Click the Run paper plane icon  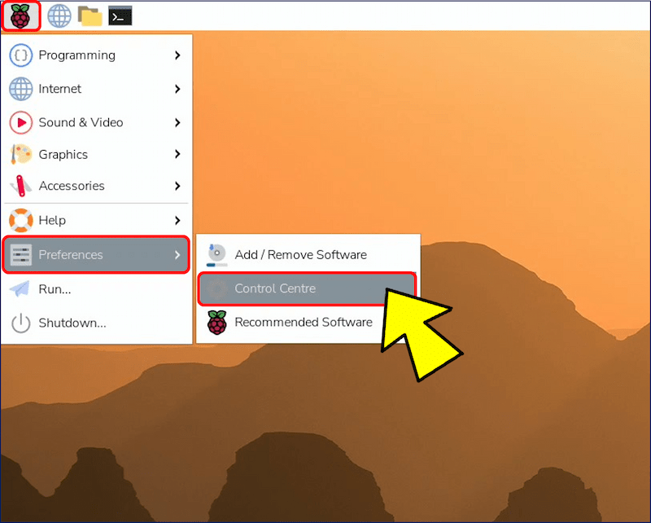(x=20, y=289)
